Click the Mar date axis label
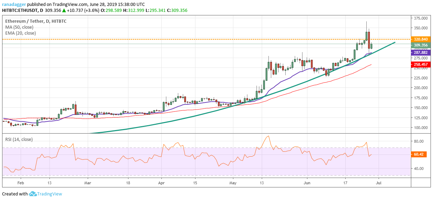This screenshot has width=433, height=200. click(88, 183)
